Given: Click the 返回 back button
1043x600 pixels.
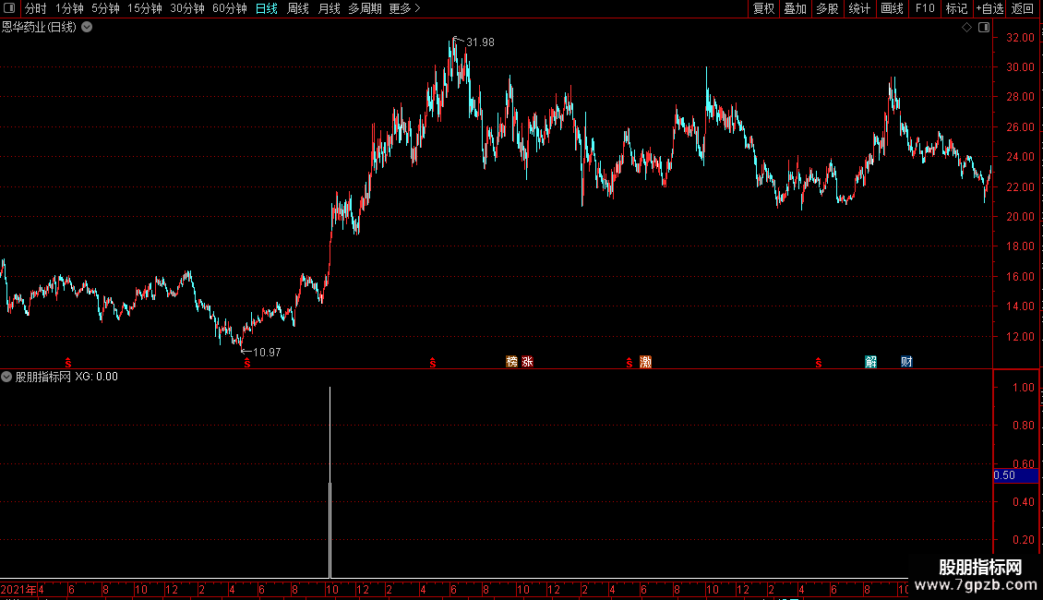Looking at the screenshot, I should (1023, 8).
